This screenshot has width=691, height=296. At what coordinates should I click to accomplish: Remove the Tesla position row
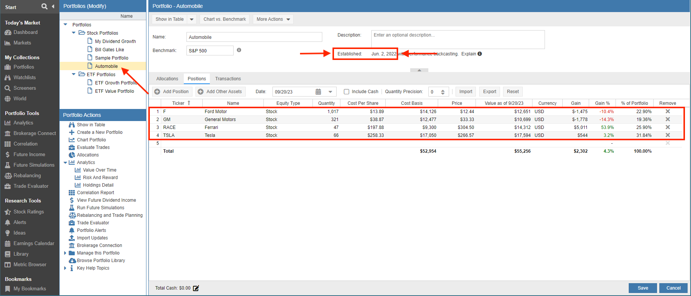[x=668, y=135]
